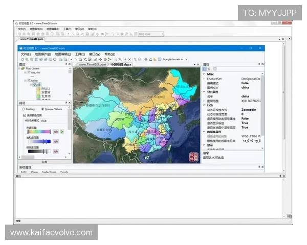Click the polygon drawing tool icon
The height and width of the screenshot is (245, 307).
point(80,59)
